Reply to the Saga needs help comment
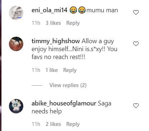Viewport: 149px width, 131px height. pyautogui.click(x=73, y=124)
